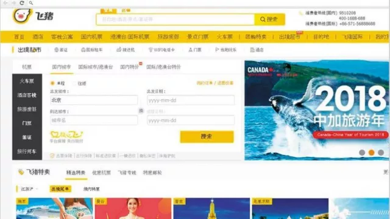Click the browser reload icon

coord(22,3)
